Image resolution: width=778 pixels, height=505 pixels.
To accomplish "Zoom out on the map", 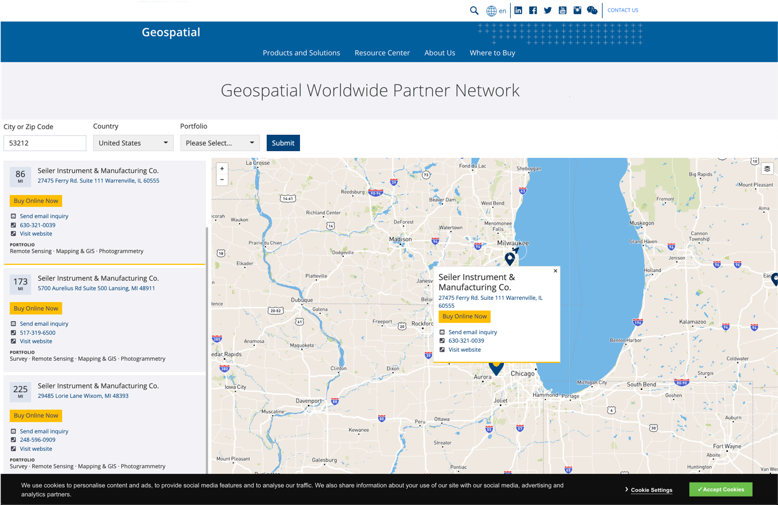I will tap(222, 180).
